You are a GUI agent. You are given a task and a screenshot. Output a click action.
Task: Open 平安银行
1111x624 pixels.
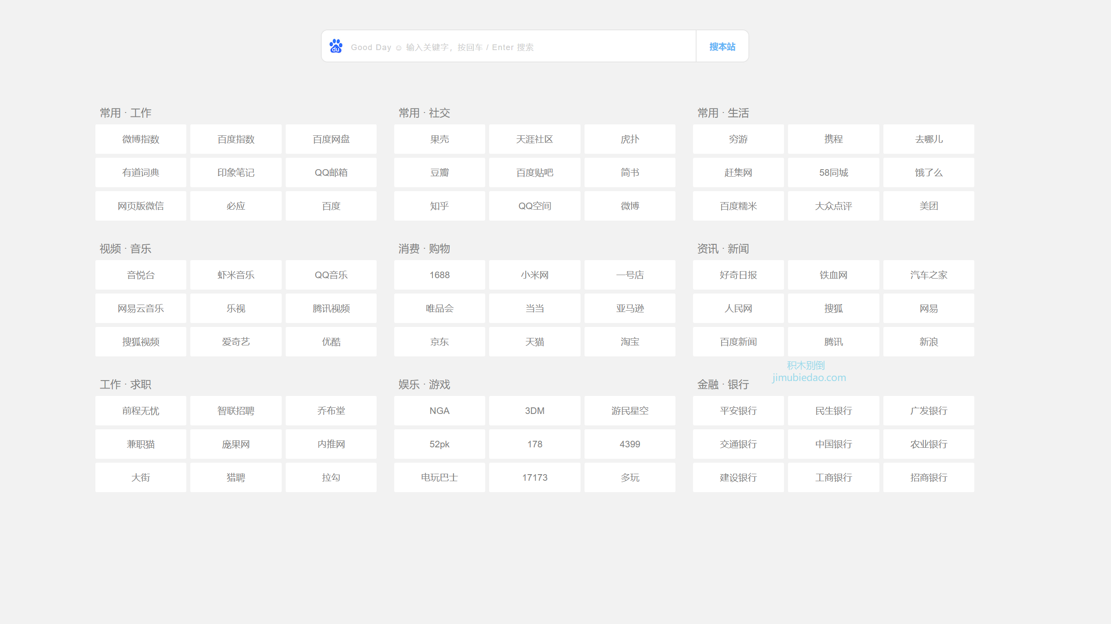click(738, 411)
